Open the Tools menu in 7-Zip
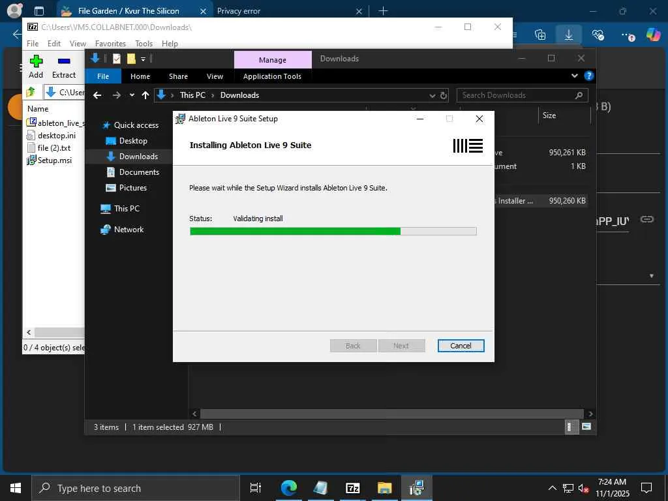Image resolution: width=668 pixels, height=501 pixels. (144, 44)
